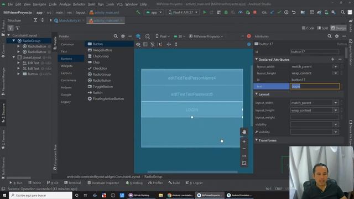
Task: Expand the Transforms section
Action: 257,140
